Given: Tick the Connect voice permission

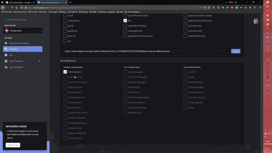Looking at the screenshot, I should pyautogui.click(x=185, y=72).
